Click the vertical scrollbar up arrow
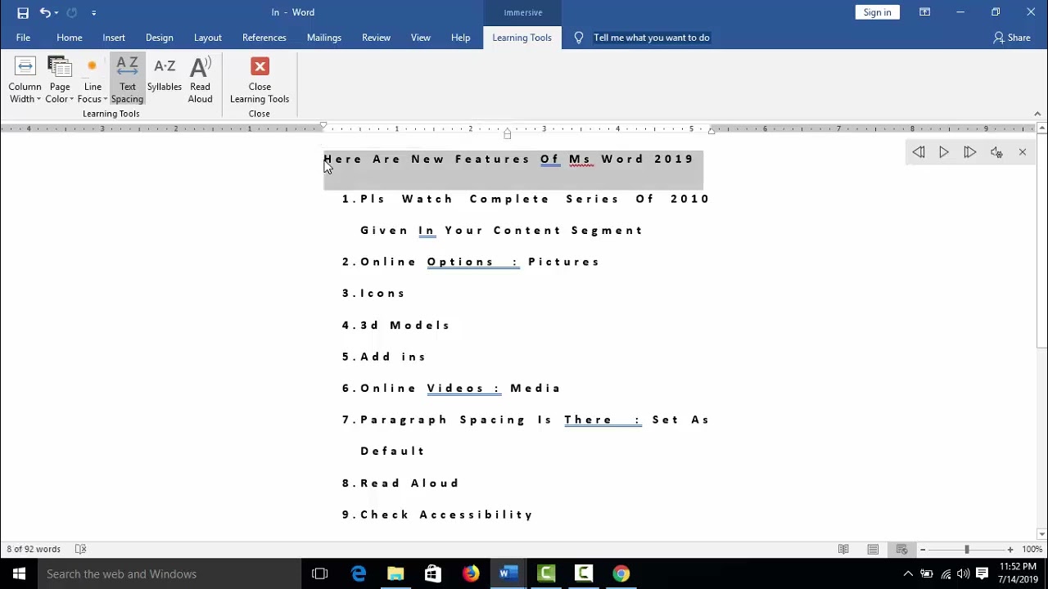This screenshot has height=589, width=1048. tap(1041, 129)
